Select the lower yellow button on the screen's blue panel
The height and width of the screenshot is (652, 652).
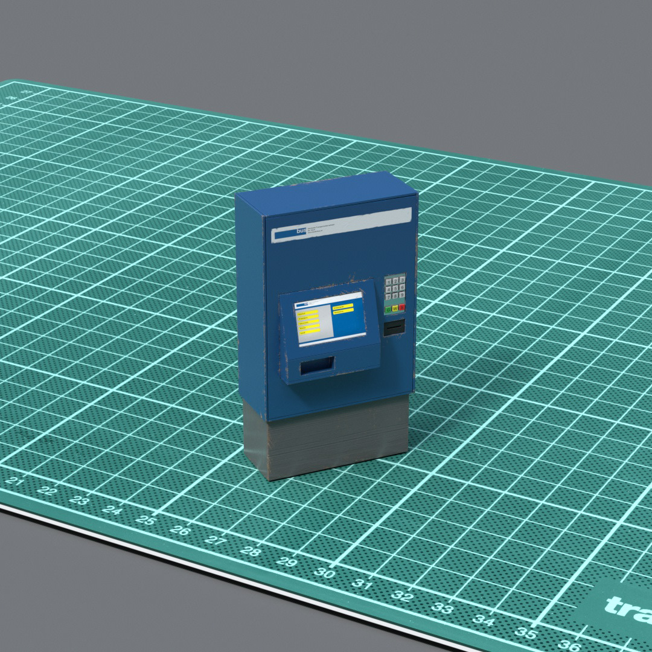tap(344, 311)
